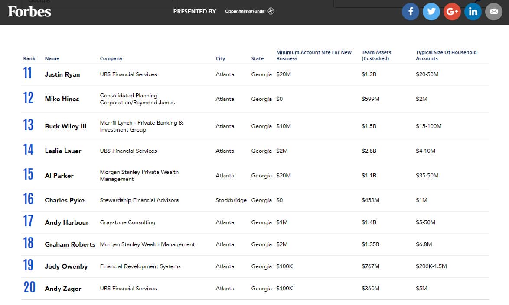
Task: Share the list on Facebook
Action: point(410,12)
